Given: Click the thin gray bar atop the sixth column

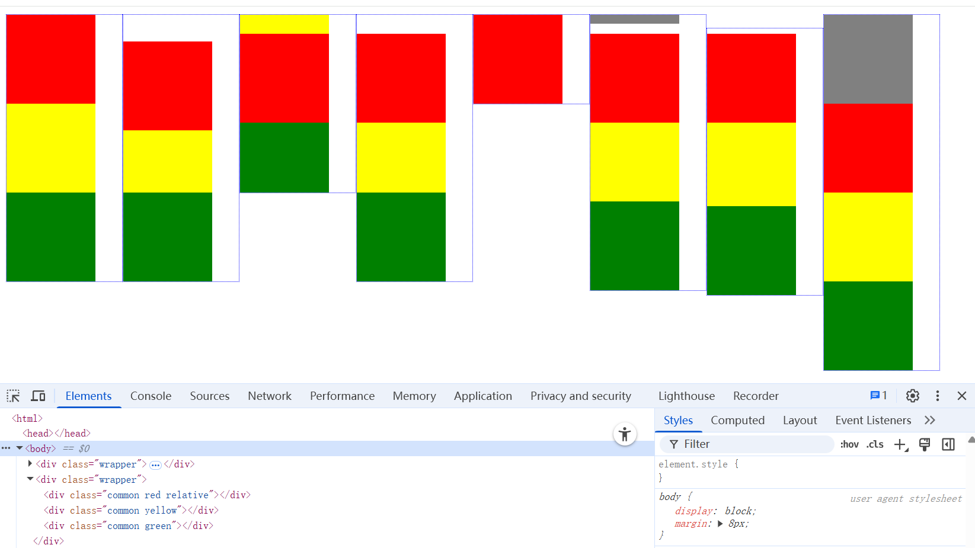Looking at the screenshot, I should coord(634,19).
